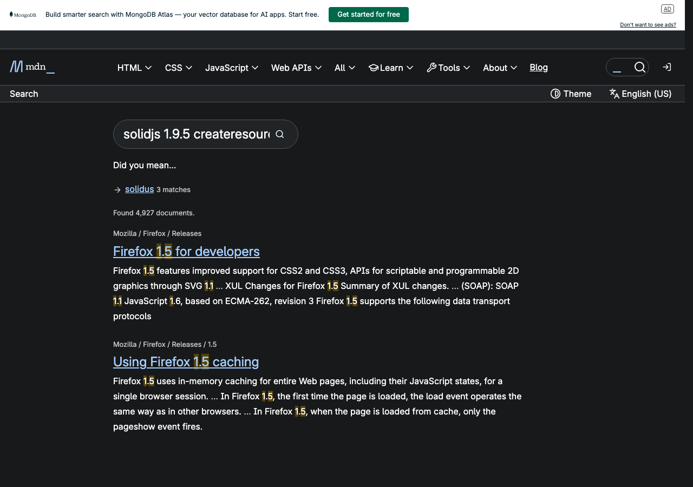The width and height of the screenshot is (693, 487).
Task: Click the MongoDB logo in the ad
Action: click(23, 15)
